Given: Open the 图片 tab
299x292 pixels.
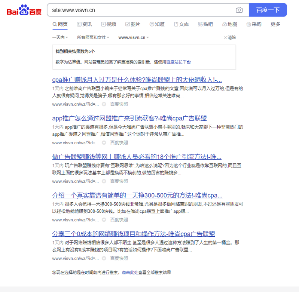Looking at the screenshot, I should (x=133, y=24).
